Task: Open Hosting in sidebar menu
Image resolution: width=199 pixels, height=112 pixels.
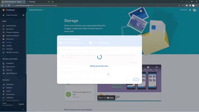Action: point(9,46)
